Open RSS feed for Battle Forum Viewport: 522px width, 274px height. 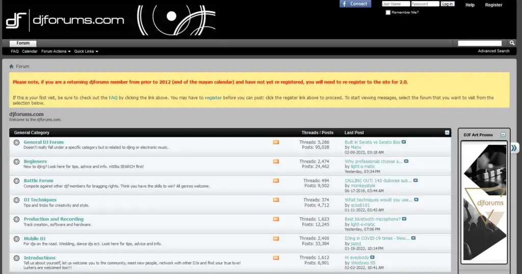276,180
